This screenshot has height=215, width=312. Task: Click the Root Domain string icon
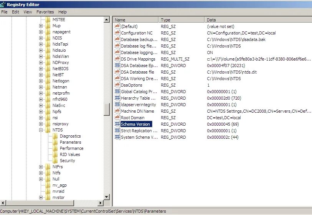pos(117,118)
